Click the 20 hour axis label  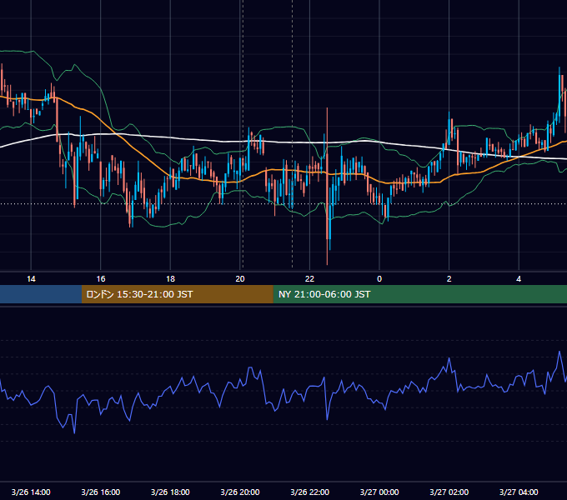(240, 279)
